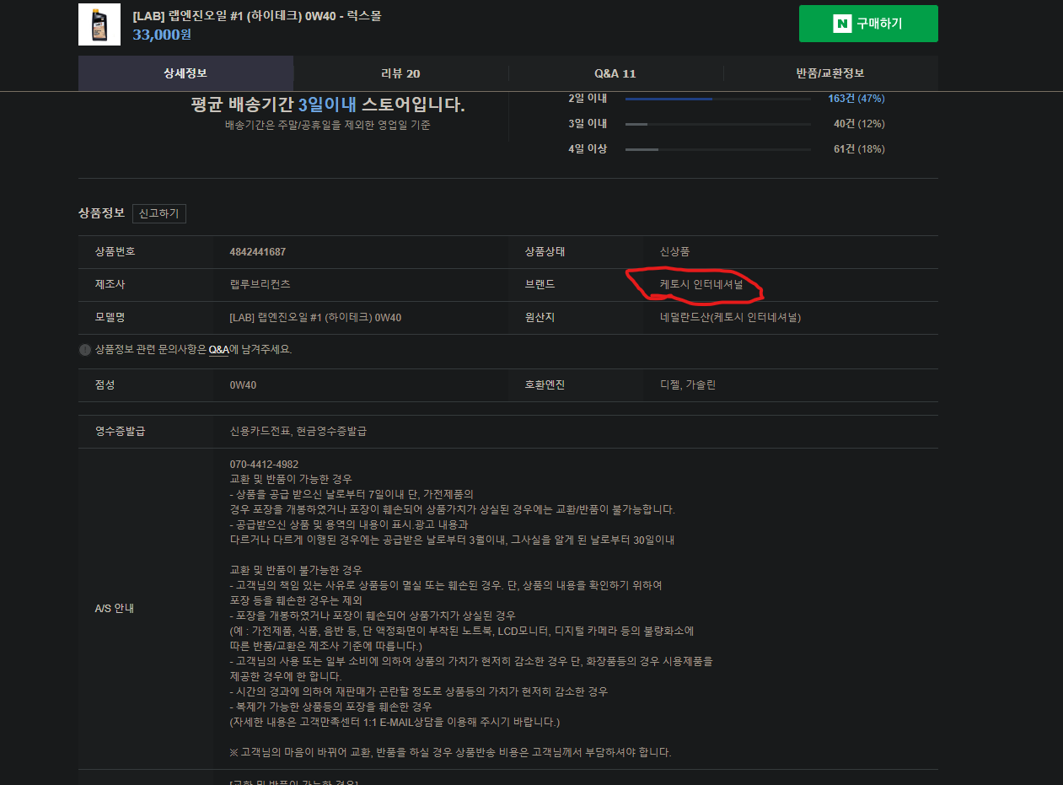Image resolution: width=1063 pixels, height=785 pixels.
Task: Click manufacturer value 랩루브리컨츠
Action: point(260,285)
